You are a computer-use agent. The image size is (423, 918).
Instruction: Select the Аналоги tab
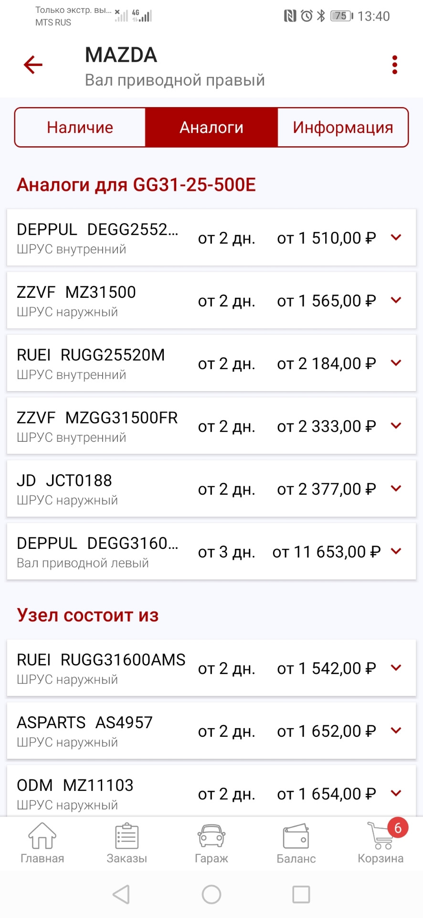pos(211,127)
